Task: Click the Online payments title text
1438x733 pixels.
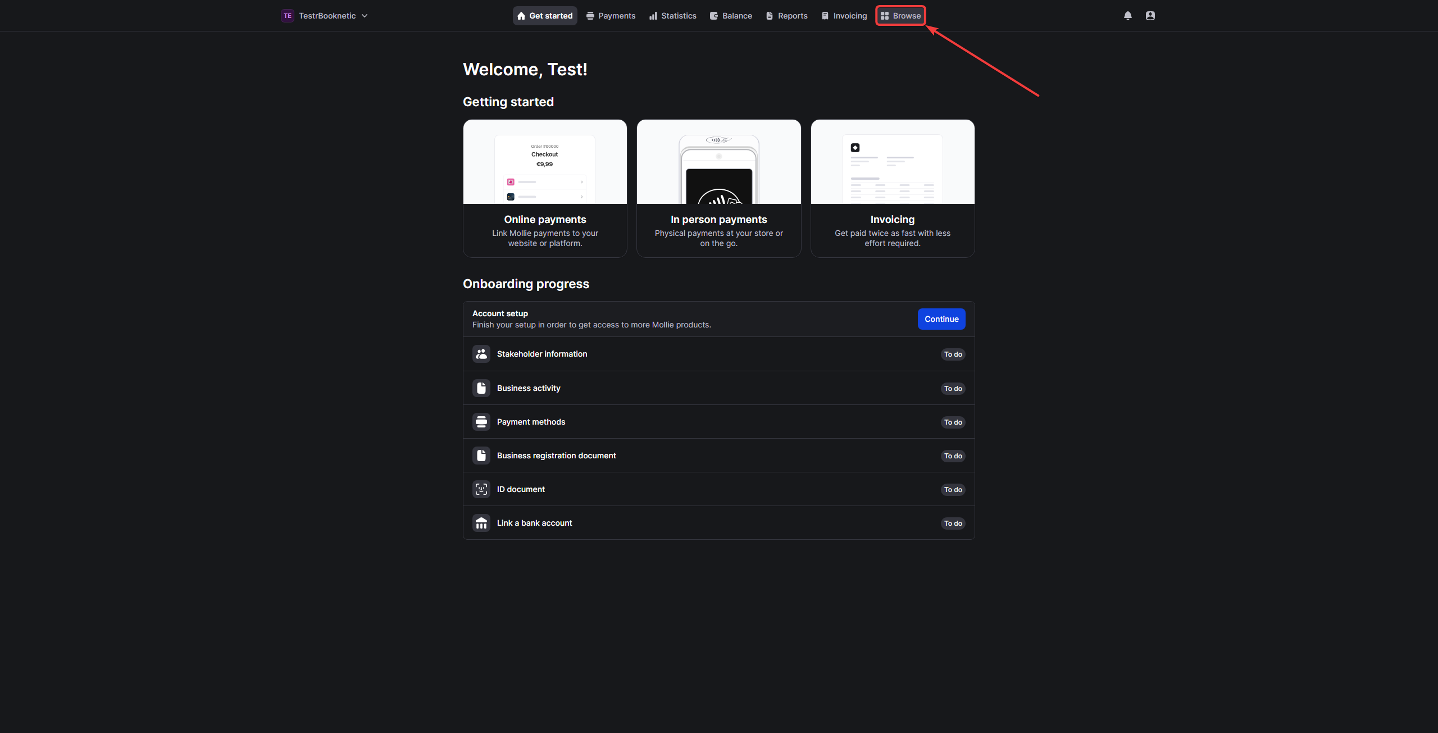Action: coord(545,220)
